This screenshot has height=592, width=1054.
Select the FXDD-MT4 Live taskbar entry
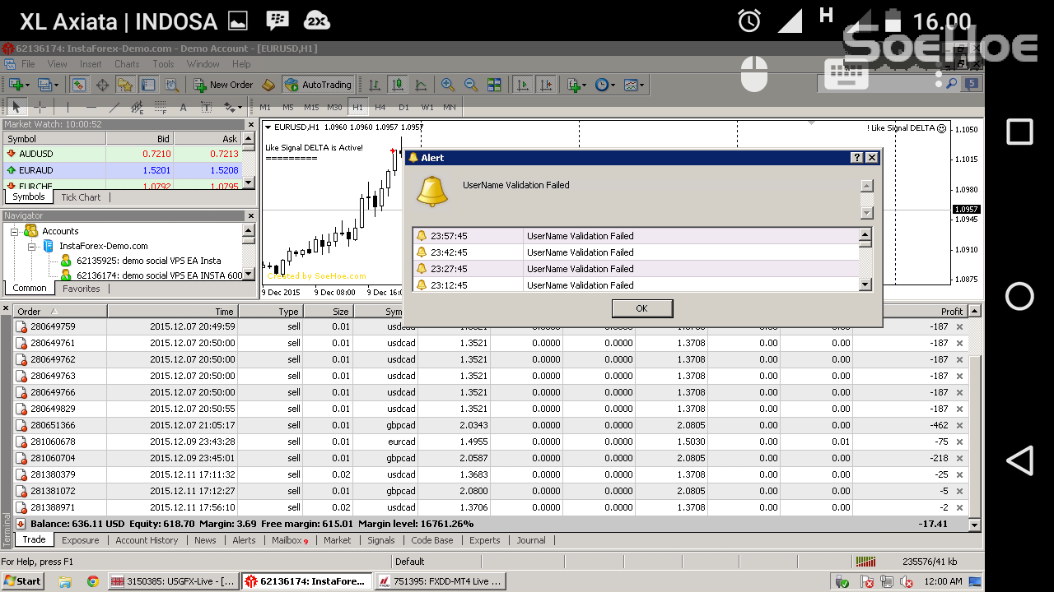click(x=439, y=580)
